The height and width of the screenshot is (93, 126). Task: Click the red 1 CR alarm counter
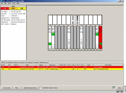5,9
